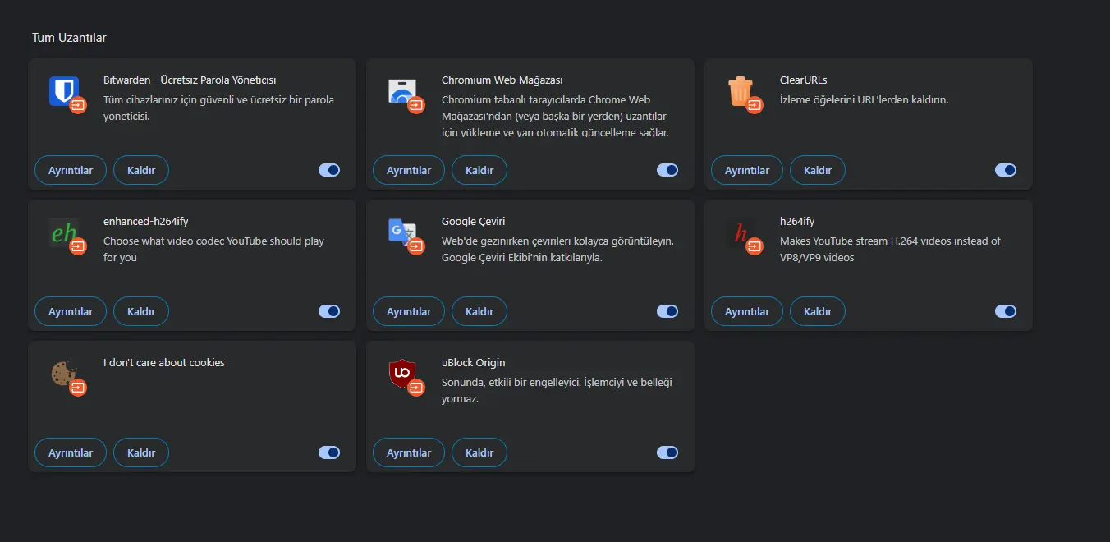This screenshot has height=542, width=1110.
Task: Open Ayrıntılar for I don't care about cookies
Action: point(71,452)
